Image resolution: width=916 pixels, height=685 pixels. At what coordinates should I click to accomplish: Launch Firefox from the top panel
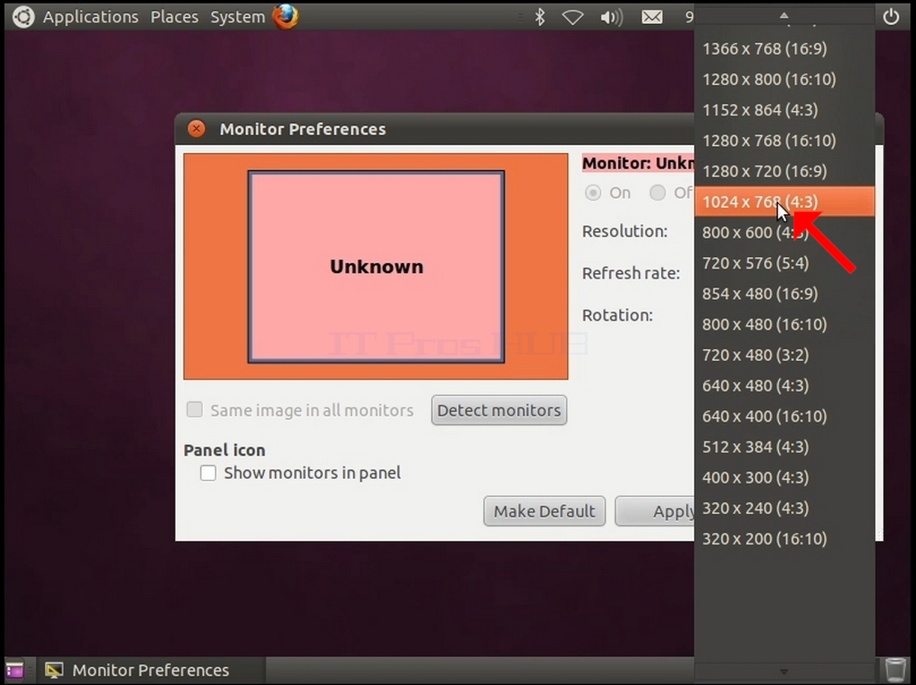[285, 16]
